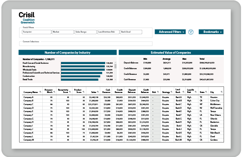This screenshot has width=242, height=157.
Task: Click search icon in City column header
Action: (222, 92)
